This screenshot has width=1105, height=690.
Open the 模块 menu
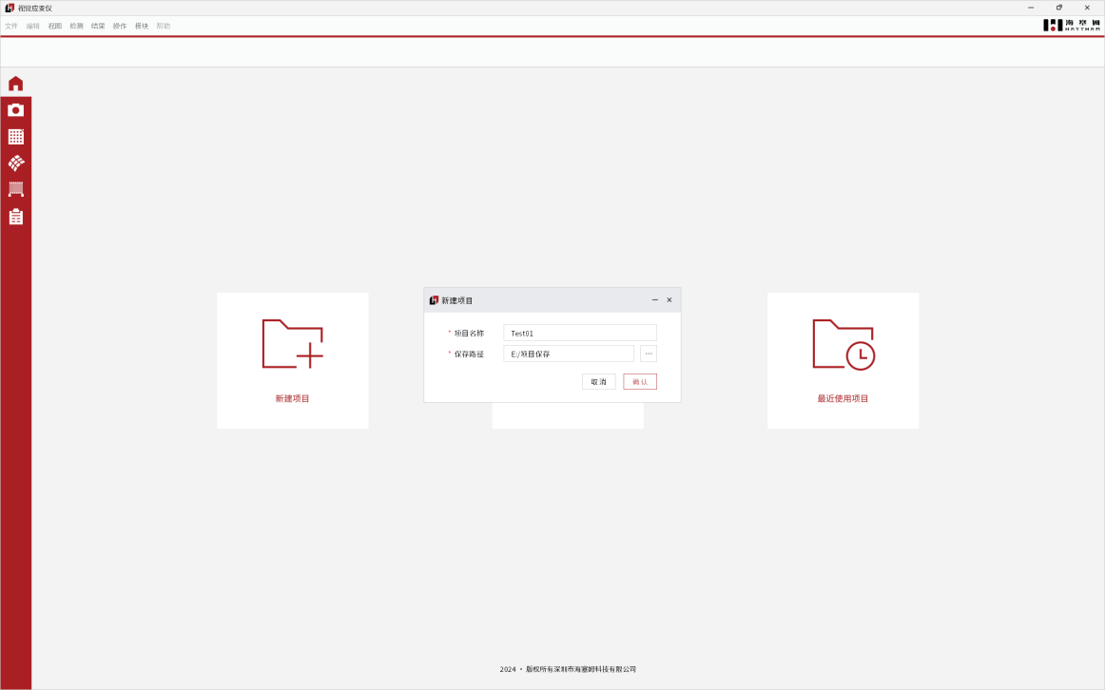pyautogui.click(x=142, y=26)
